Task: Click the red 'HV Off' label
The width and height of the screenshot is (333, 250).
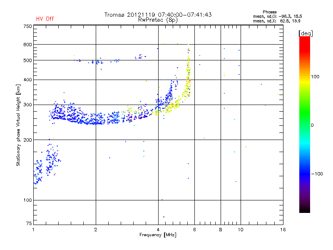Action: point(45,19)
